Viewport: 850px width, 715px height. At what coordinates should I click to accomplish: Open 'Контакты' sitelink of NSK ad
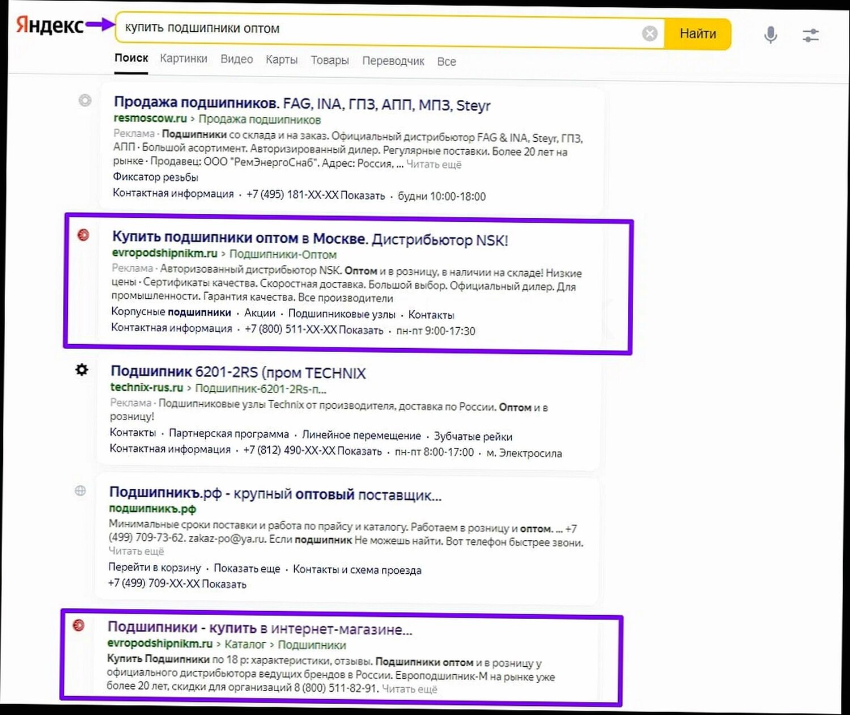[431, 315]
